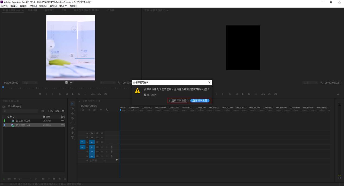
Task: Click the project panel search field
Action: [20, 111]
